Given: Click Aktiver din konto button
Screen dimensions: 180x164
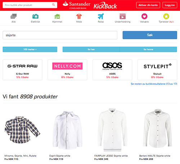Looking at the screenshot, I should pos(148,5).
